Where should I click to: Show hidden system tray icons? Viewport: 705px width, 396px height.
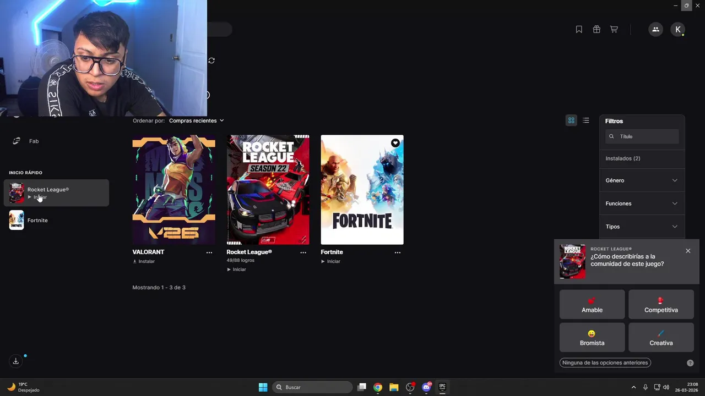click(633, 387)
